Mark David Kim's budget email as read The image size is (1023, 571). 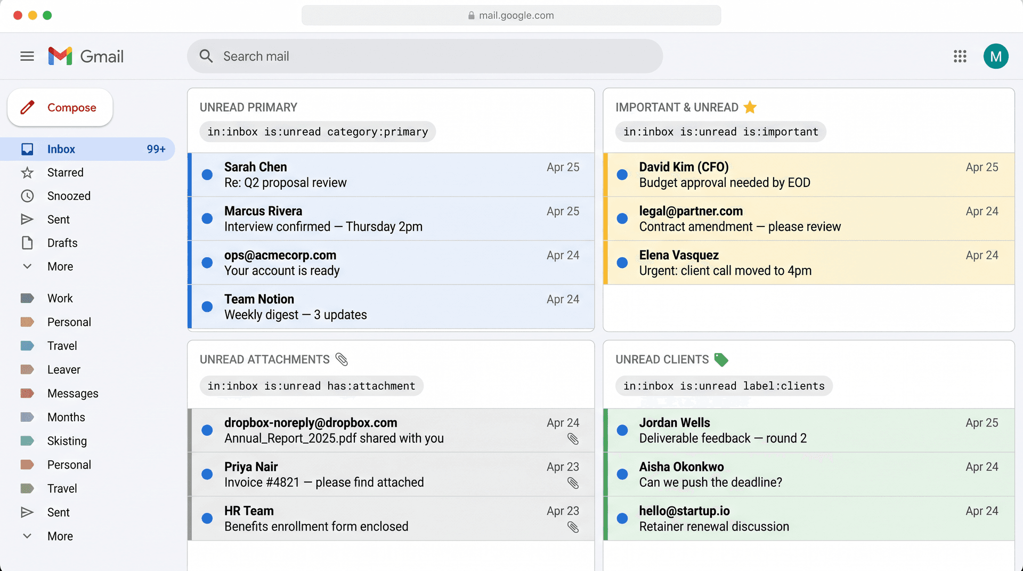(x=622, y=174)
